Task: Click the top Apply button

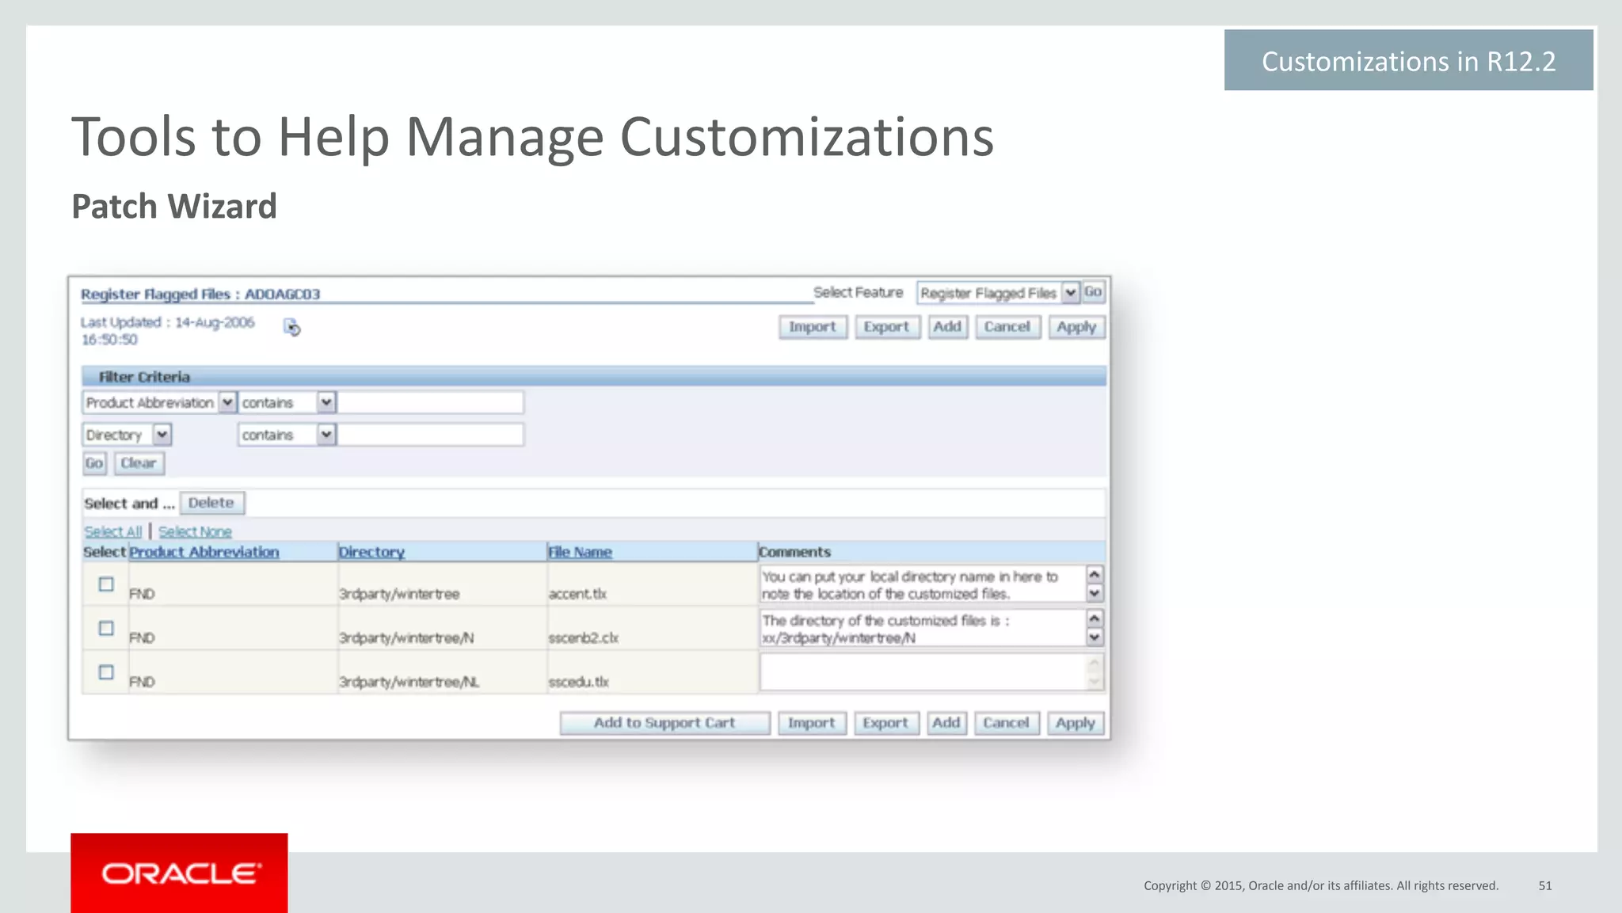Action: tap(1076, 327)
